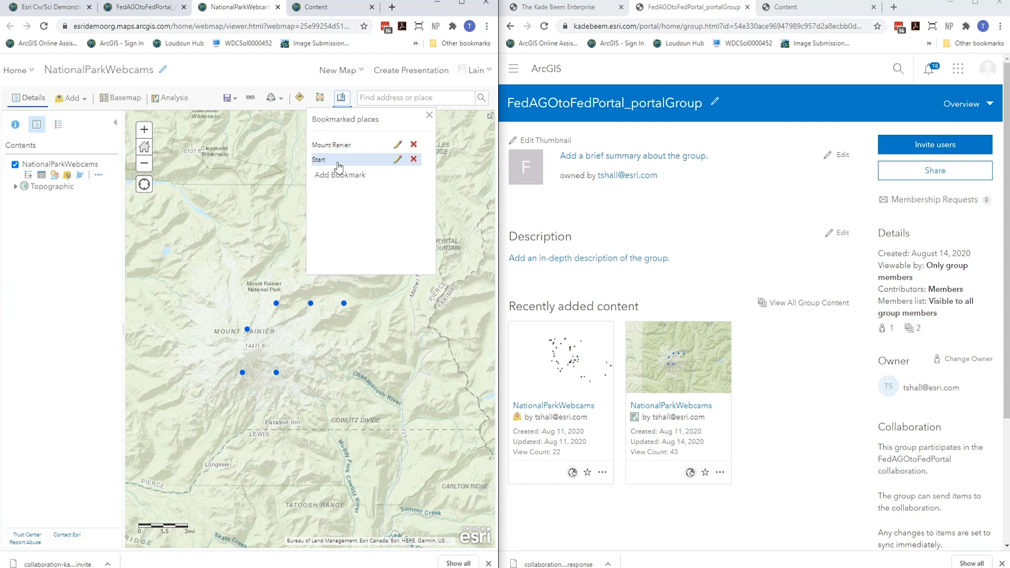
Task: Click the map default extent home button
Action: pyautogui.click(x=144, y=147)
